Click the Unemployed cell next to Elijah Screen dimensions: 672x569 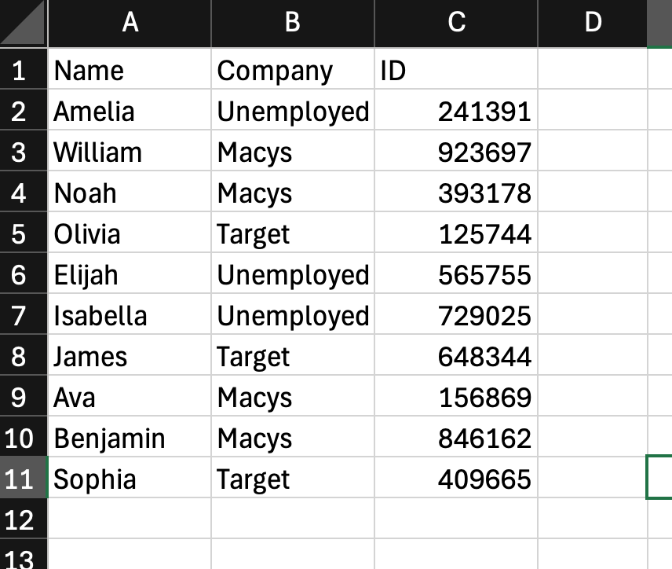coord(294,274)
